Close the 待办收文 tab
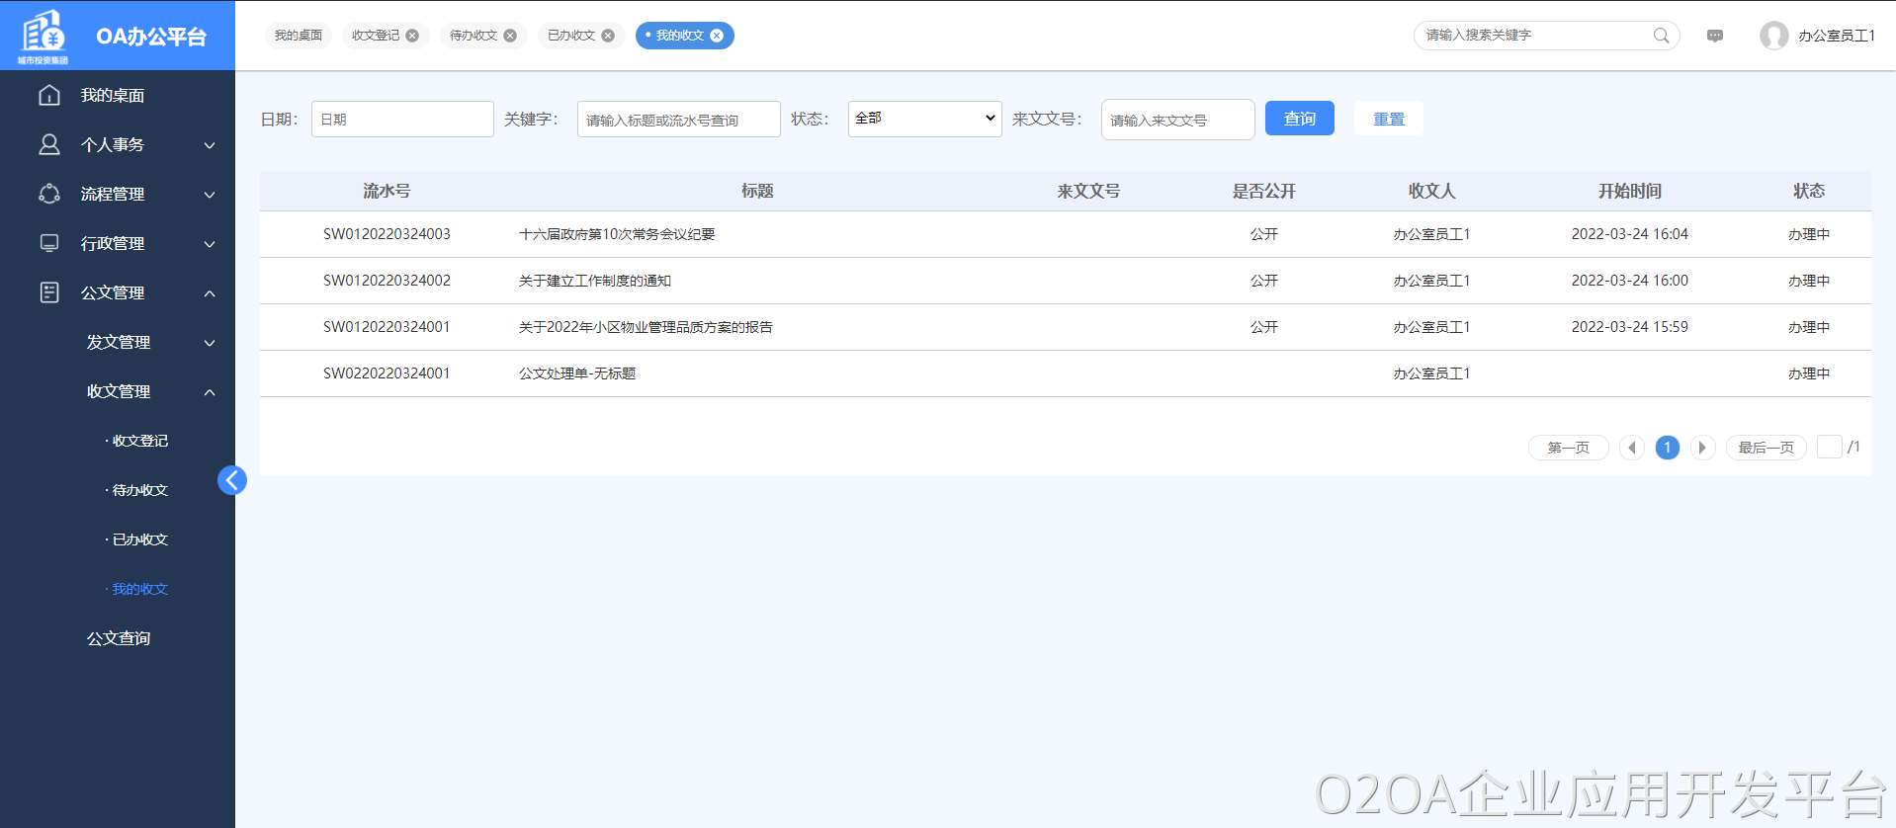Image resolution: width=1896 pixels, height=828 pixels. [x=510, y=36]
